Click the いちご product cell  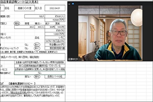tap(55, 37)
